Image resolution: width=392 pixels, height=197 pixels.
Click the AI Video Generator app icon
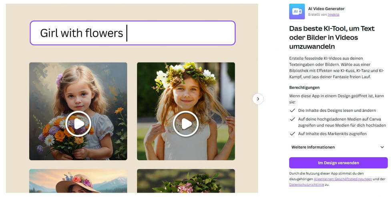point(297,11)
